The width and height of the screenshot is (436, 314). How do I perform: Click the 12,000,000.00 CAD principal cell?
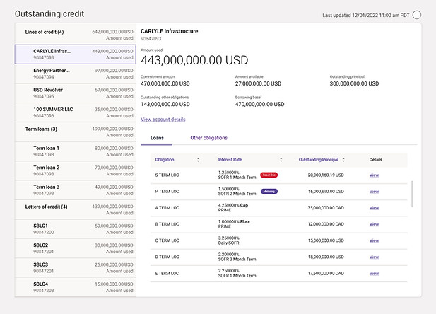[x=326, y=224]
